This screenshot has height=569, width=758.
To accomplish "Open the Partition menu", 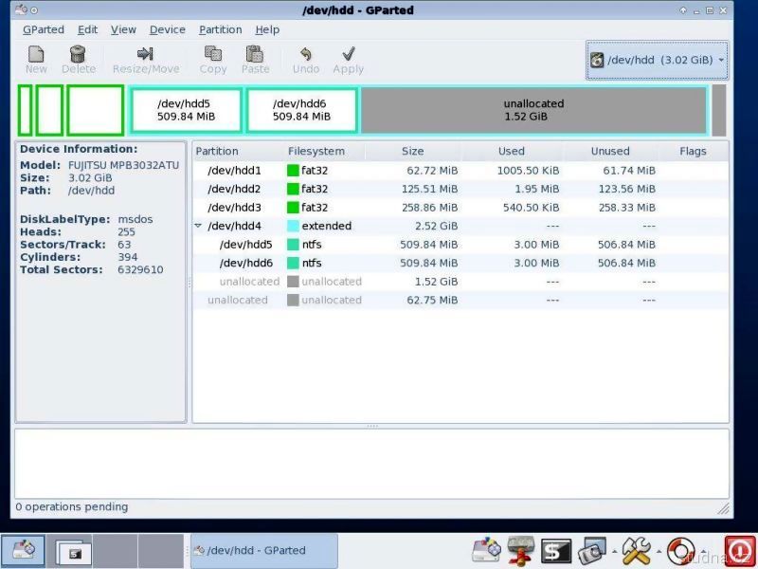I will (x=220, y=29).
